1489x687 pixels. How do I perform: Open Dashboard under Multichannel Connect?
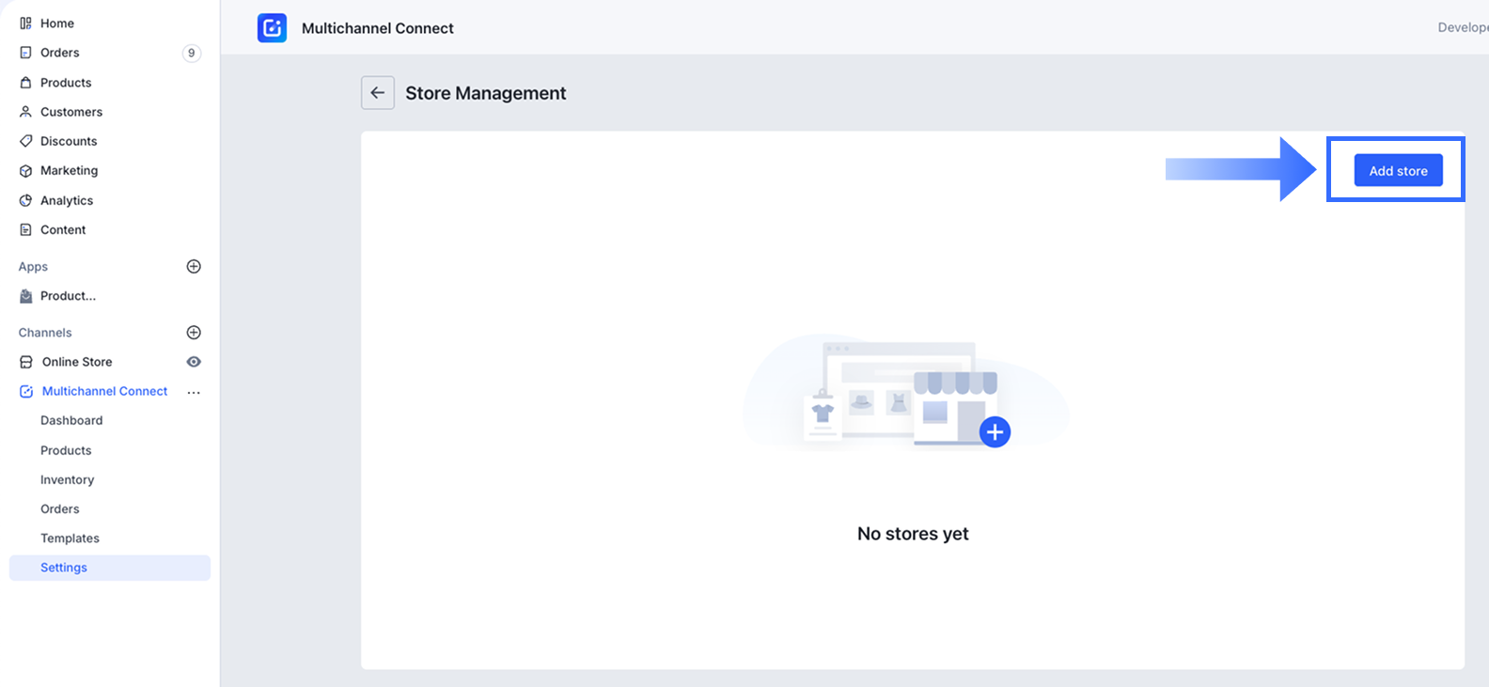71,420
